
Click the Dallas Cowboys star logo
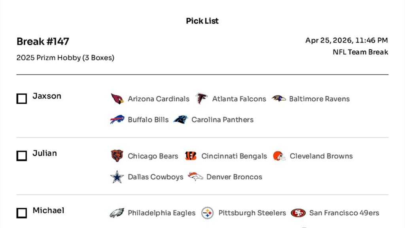point(117,177)
